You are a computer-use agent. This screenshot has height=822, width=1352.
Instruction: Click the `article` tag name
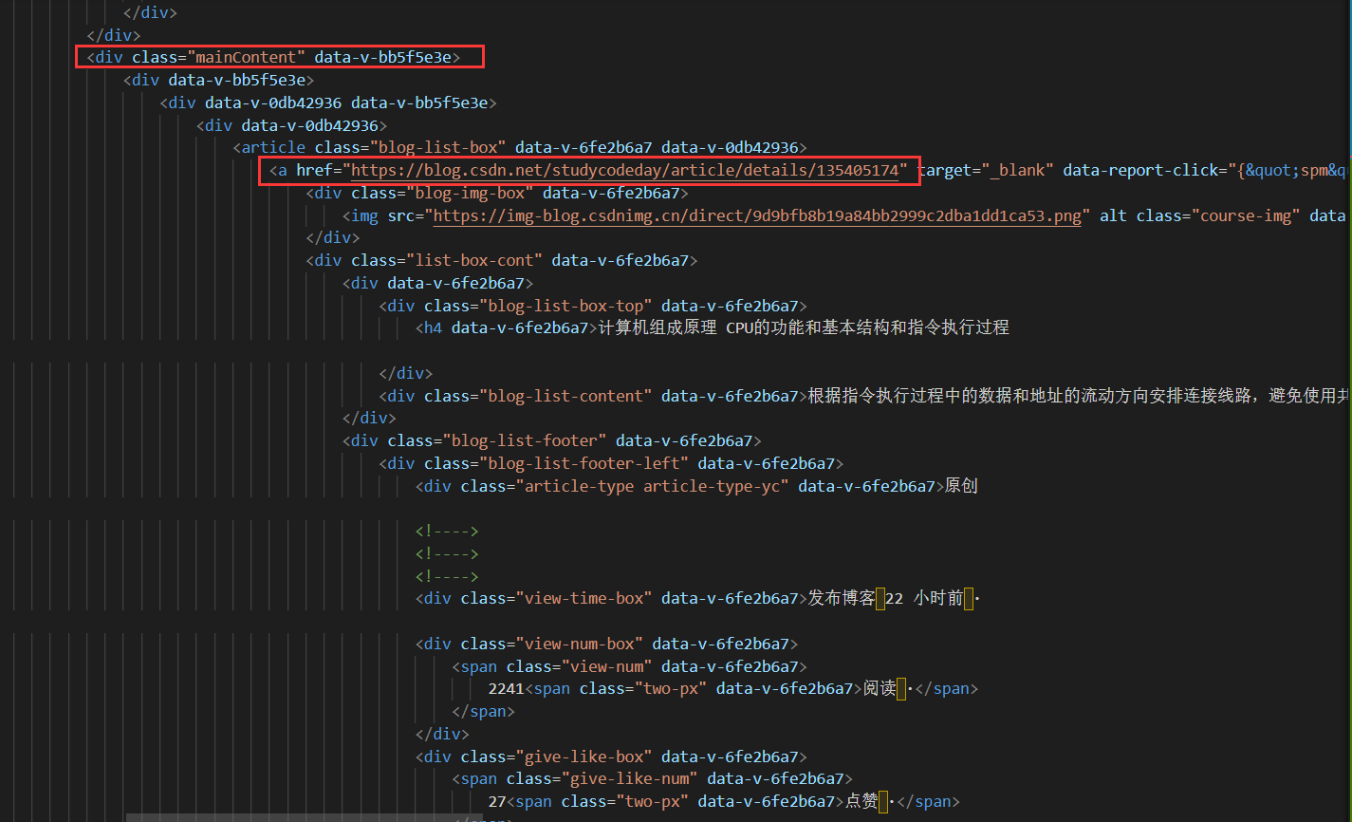[x=273, y=147]
